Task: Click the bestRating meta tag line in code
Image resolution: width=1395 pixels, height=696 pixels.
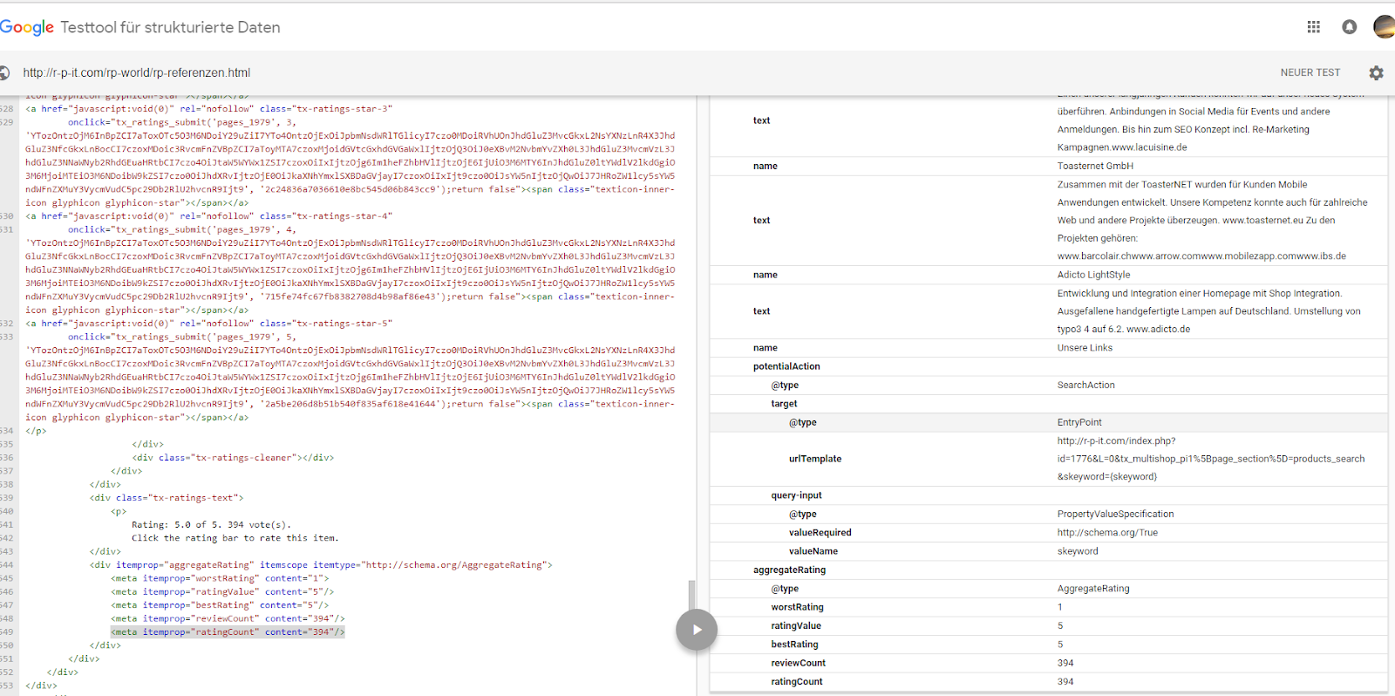Action: point(220,605)
